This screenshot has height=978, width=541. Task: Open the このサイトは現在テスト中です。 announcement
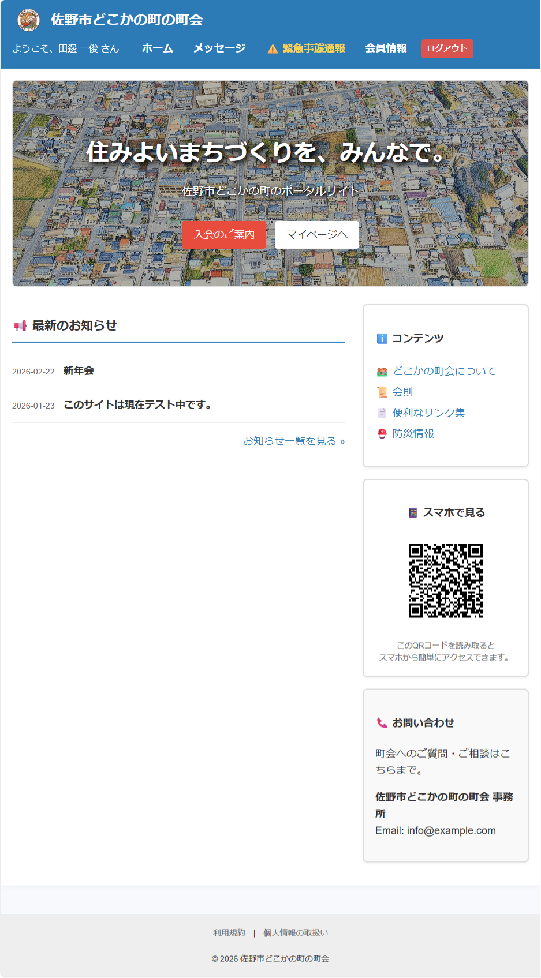139,405
